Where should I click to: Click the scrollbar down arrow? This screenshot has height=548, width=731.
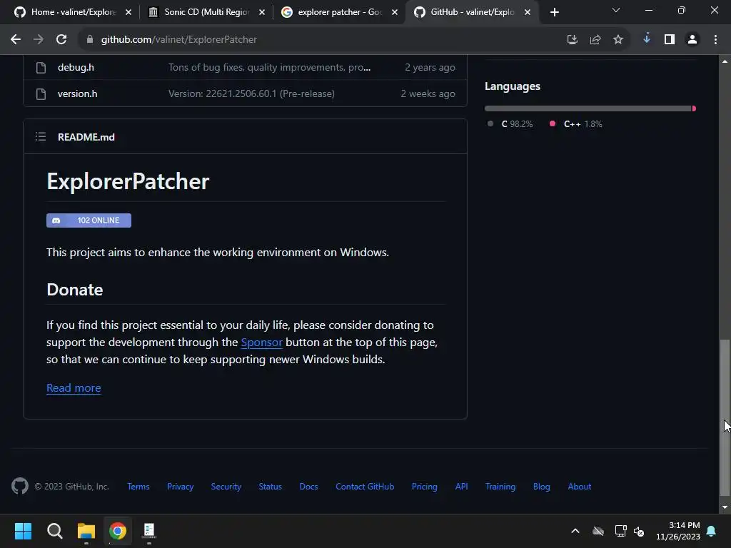tap(725, 507)
